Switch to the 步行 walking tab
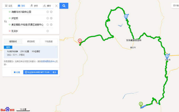Screen dimensions: 179x112 (34, 6)
